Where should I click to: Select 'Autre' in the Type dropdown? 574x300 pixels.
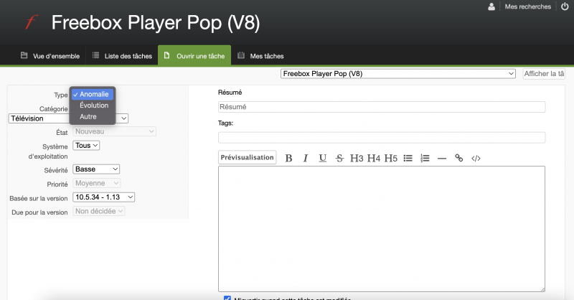(x=88, y=116)
